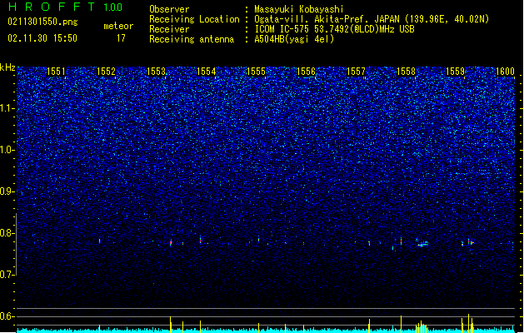This screenshot has height=333, width=524.
Task: Click time marker 1555 on spectrogram
Action: point(256,72)
